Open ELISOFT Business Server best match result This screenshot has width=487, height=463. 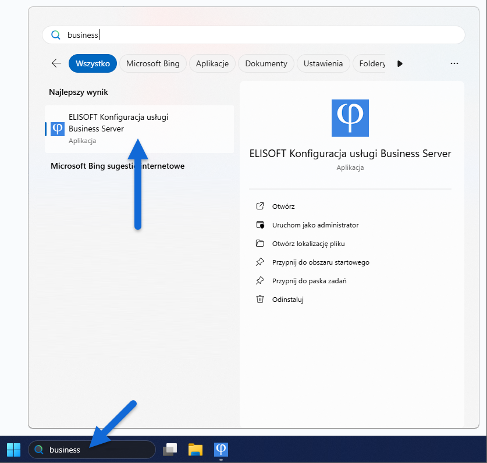[x=138, y=129]
